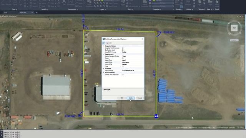
Task: Expand the Modify ribbon panel
Action: point(45,9)
